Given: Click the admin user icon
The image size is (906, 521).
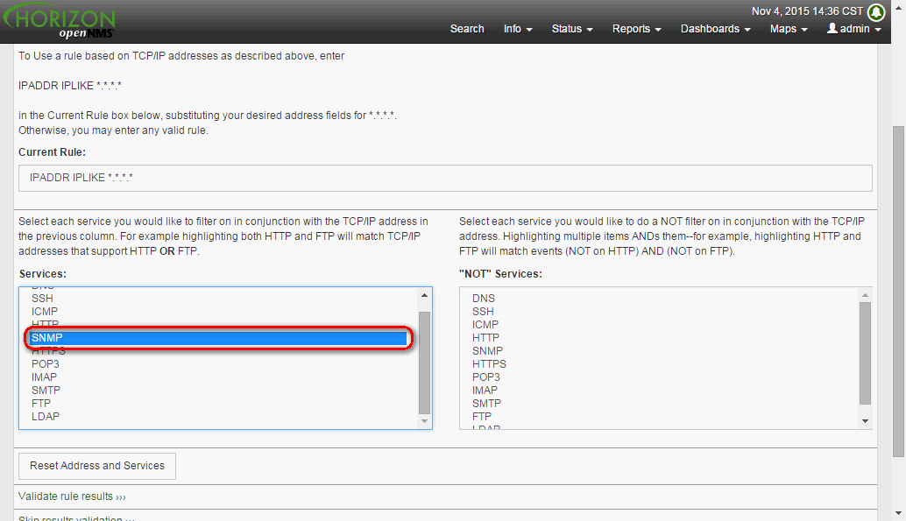Looking at the screenshot, I should [832, 28].
